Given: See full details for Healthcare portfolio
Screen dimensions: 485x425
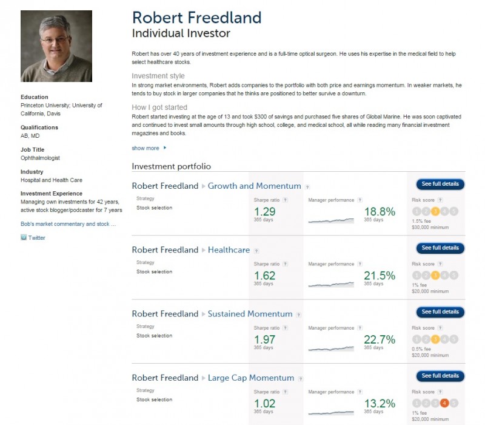Looking at the screenshot, I should 440,248.
